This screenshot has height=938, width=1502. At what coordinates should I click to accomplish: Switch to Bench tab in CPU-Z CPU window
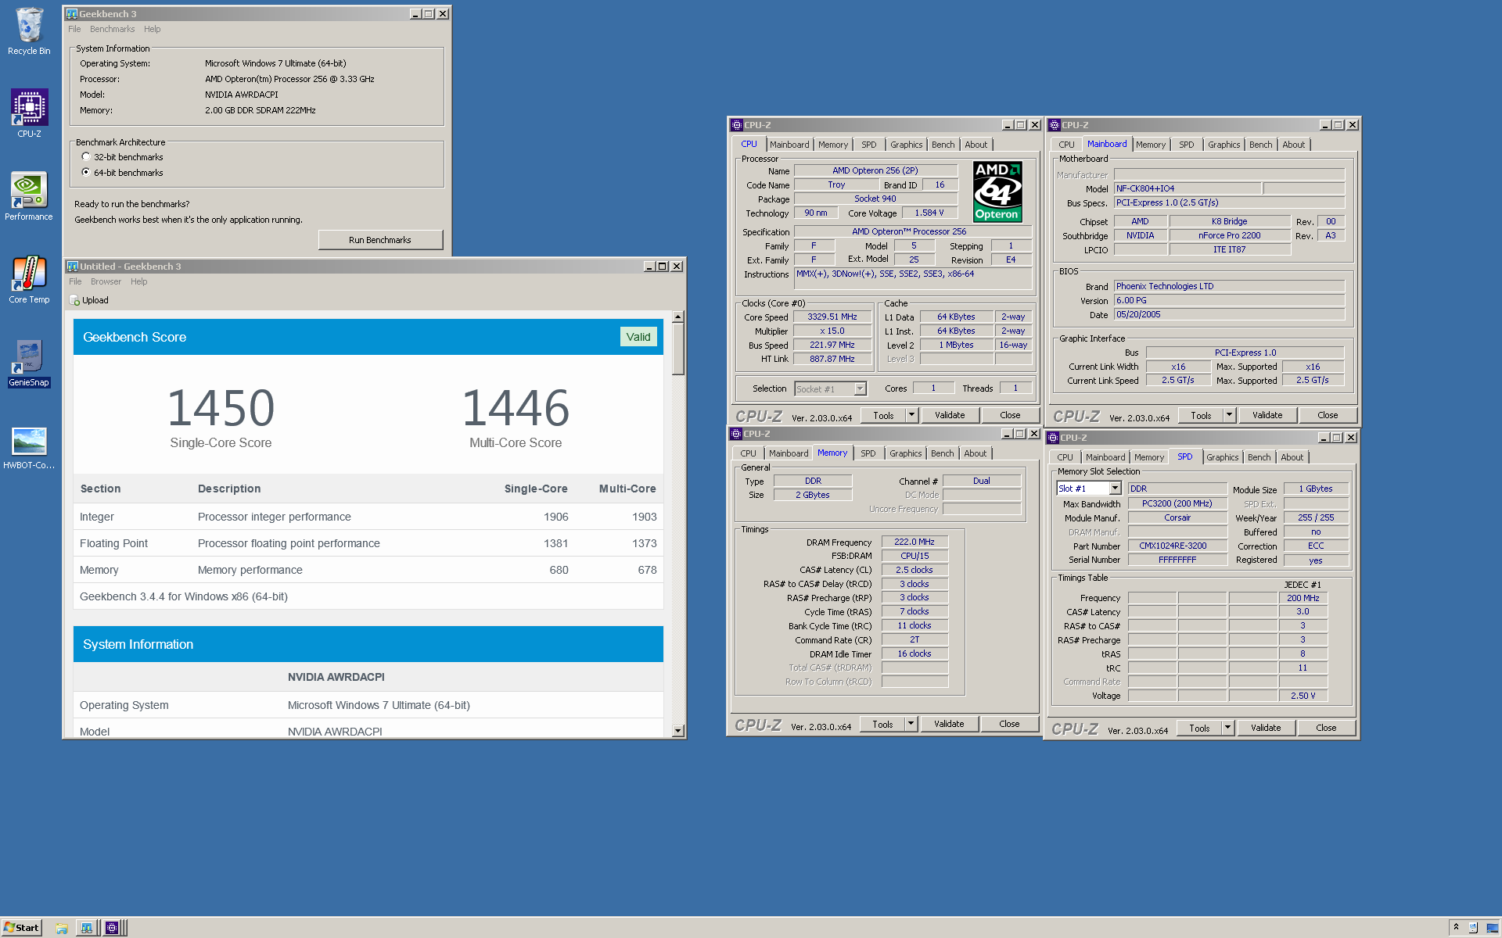click(x=943, y=145)
